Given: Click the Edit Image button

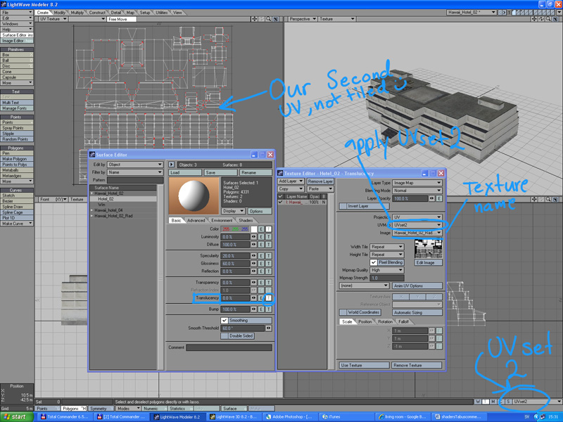Looking at the screenshot, I should (429, 262).
